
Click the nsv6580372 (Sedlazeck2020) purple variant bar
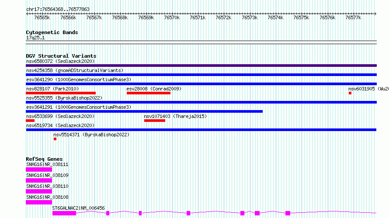(x=201, y=66)
